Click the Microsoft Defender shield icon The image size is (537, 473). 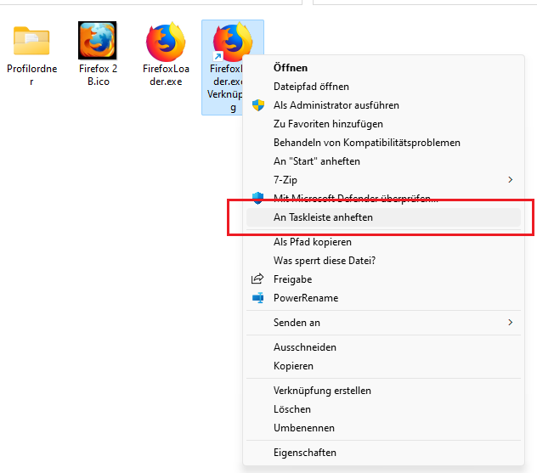point(258,198)
